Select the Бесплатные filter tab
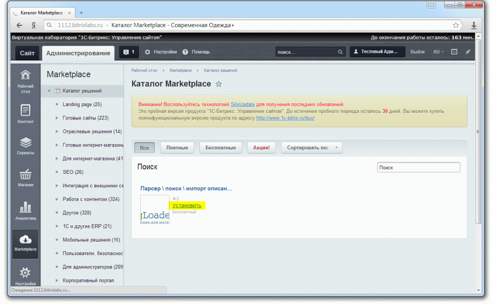The width and height of the screenshot is (492, 304). coord(221,147)
